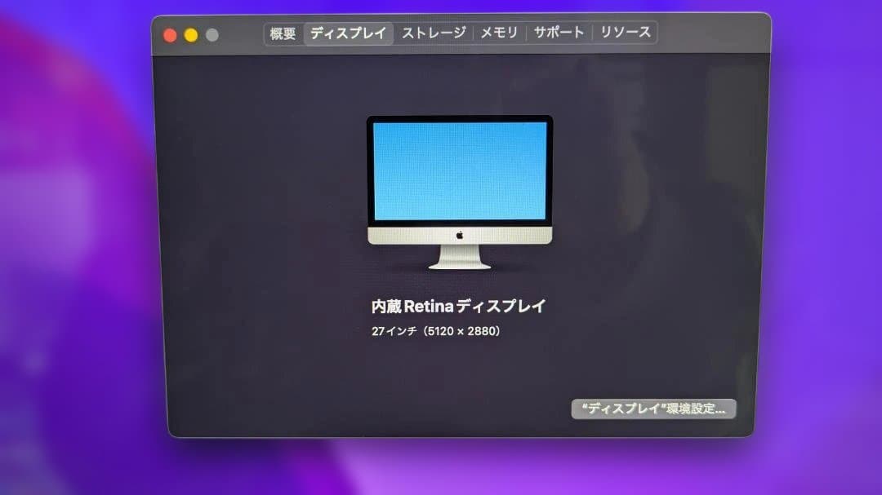The width and height of the screenshot is (882, 495).
Task: Click the red close button
Action: coord(169,35)
